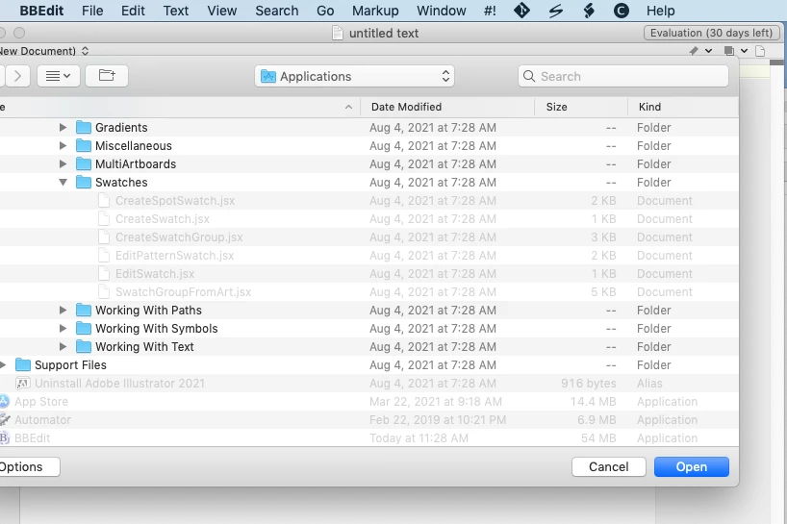Click the CreateSwatch.jsx file icon

click(x=104, y=218)
